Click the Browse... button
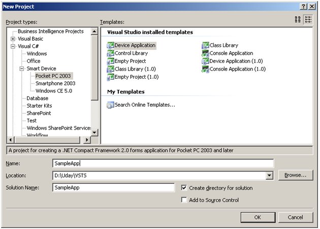The width and height of the screenshot is (320, 229). (295, 175)
